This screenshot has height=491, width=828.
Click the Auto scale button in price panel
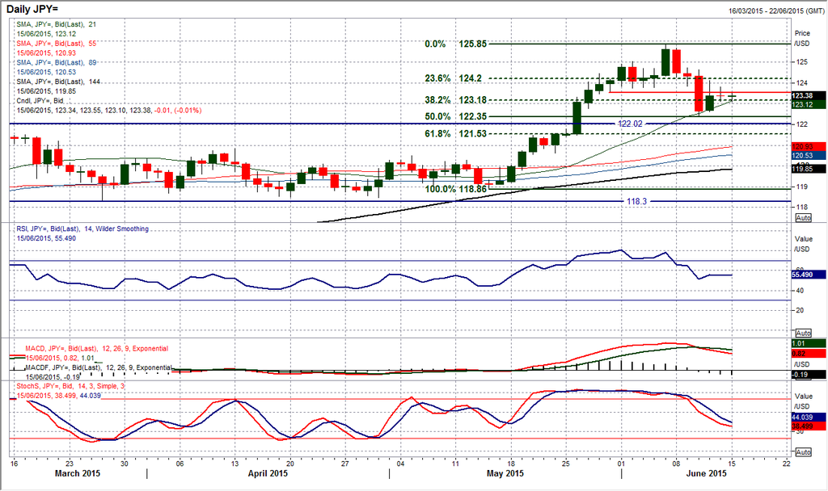[803, 218]
